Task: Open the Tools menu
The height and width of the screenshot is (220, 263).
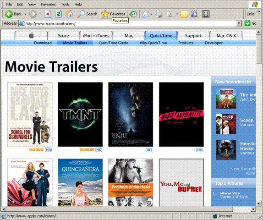Action: (x=65, y=4)
